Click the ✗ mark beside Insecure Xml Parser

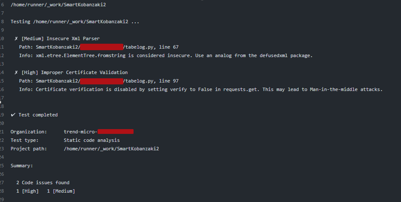coord(16,39)
